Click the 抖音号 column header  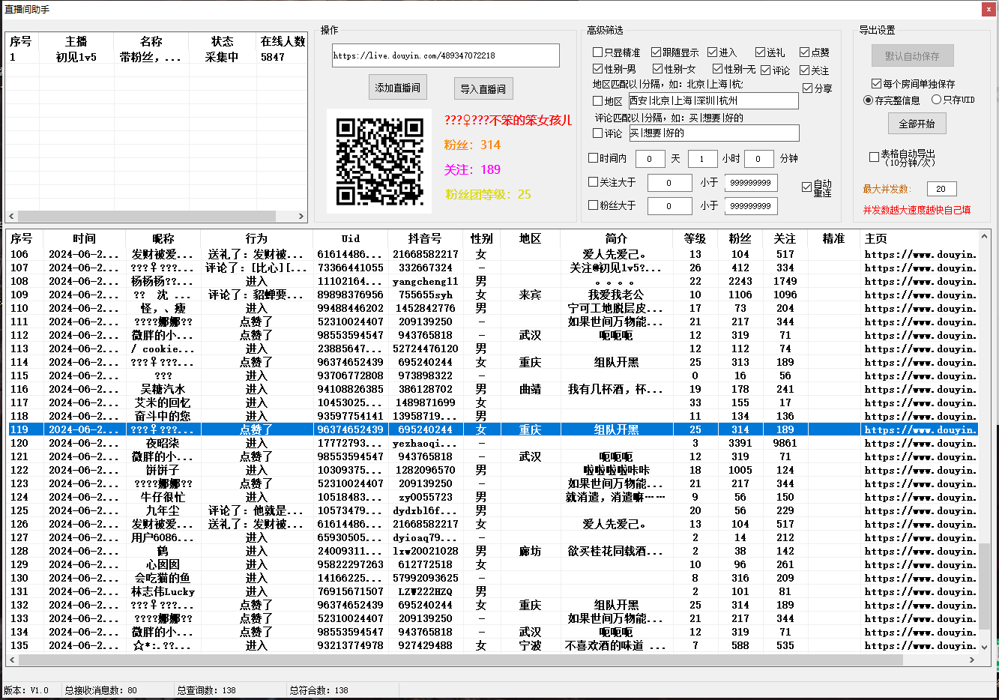point(425,238)
